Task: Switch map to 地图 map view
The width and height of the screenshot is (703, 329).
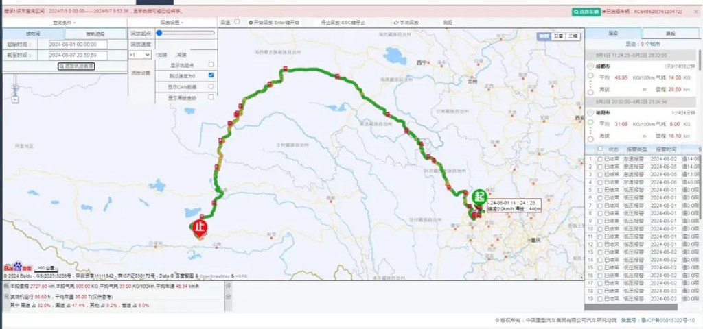Action: [544, 36]
